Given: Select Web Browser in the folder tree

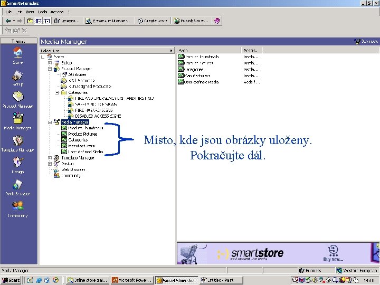Looking at the screenshot, I should 73,169.
